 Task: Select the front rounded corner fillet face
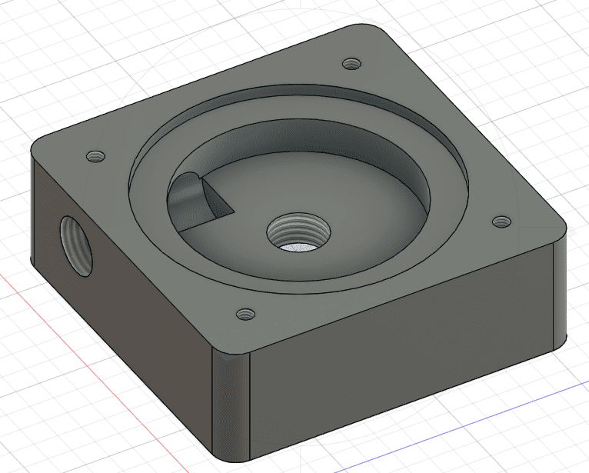tap(231, 406)
